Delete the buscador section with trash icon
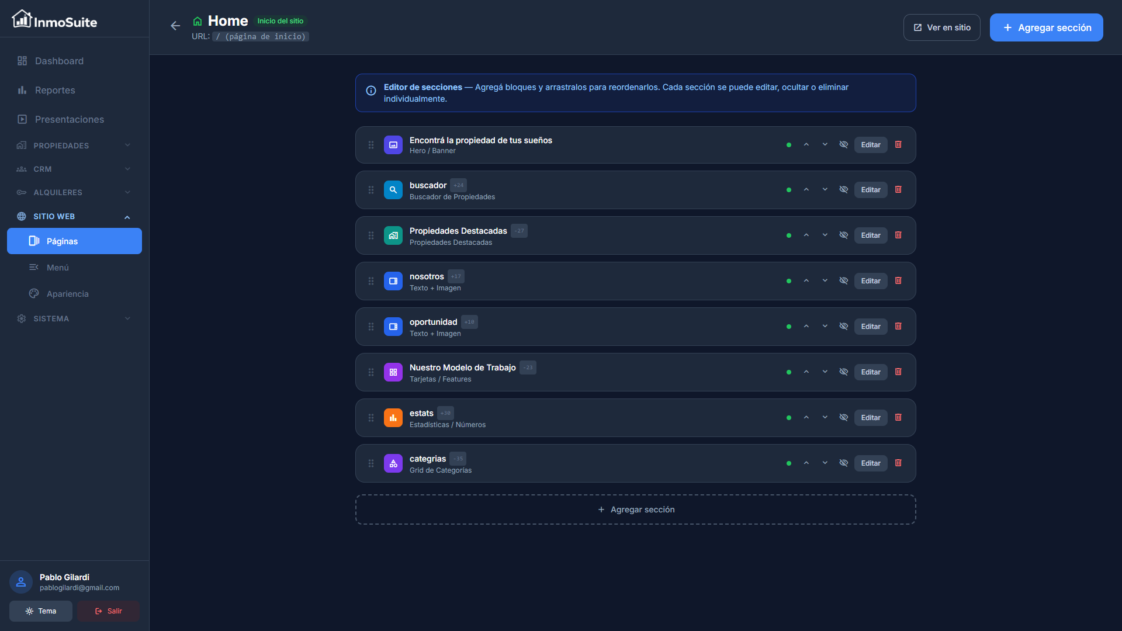The width and height of the screenshot is (1122, 631). [898, 190]
